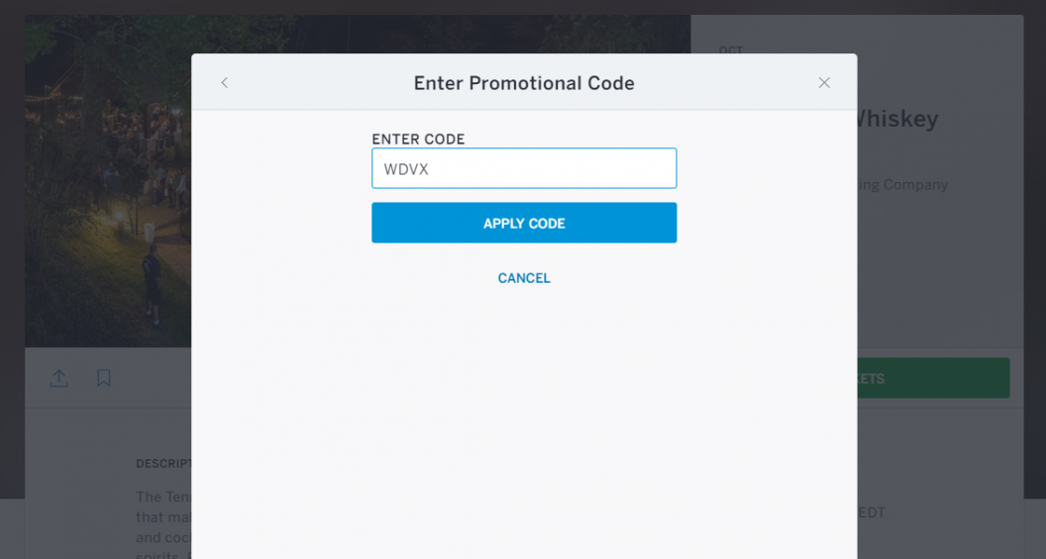This screenshot has width=1046, height=559.
Task: Click the empty area below the CANCEL link
Action: [524, 416]
